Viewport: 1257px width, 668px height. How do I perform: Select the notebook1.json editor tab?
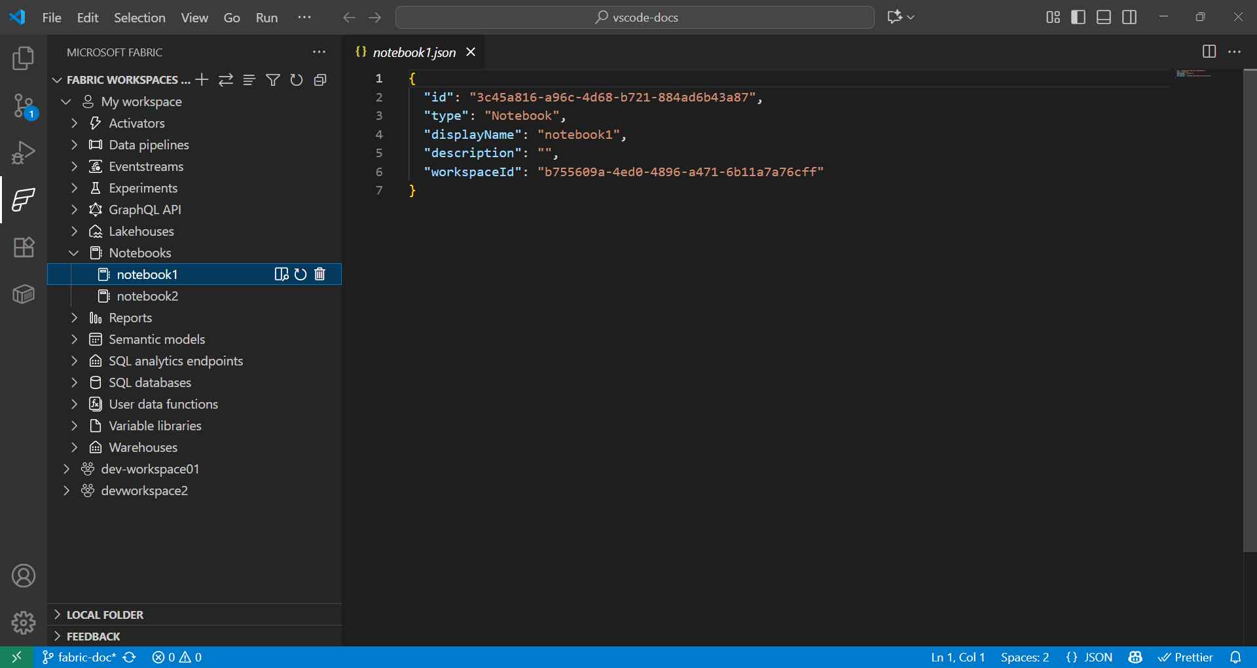[414, 52]
